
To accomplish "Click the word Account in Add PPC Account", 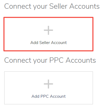I will [x=58, y=96].
